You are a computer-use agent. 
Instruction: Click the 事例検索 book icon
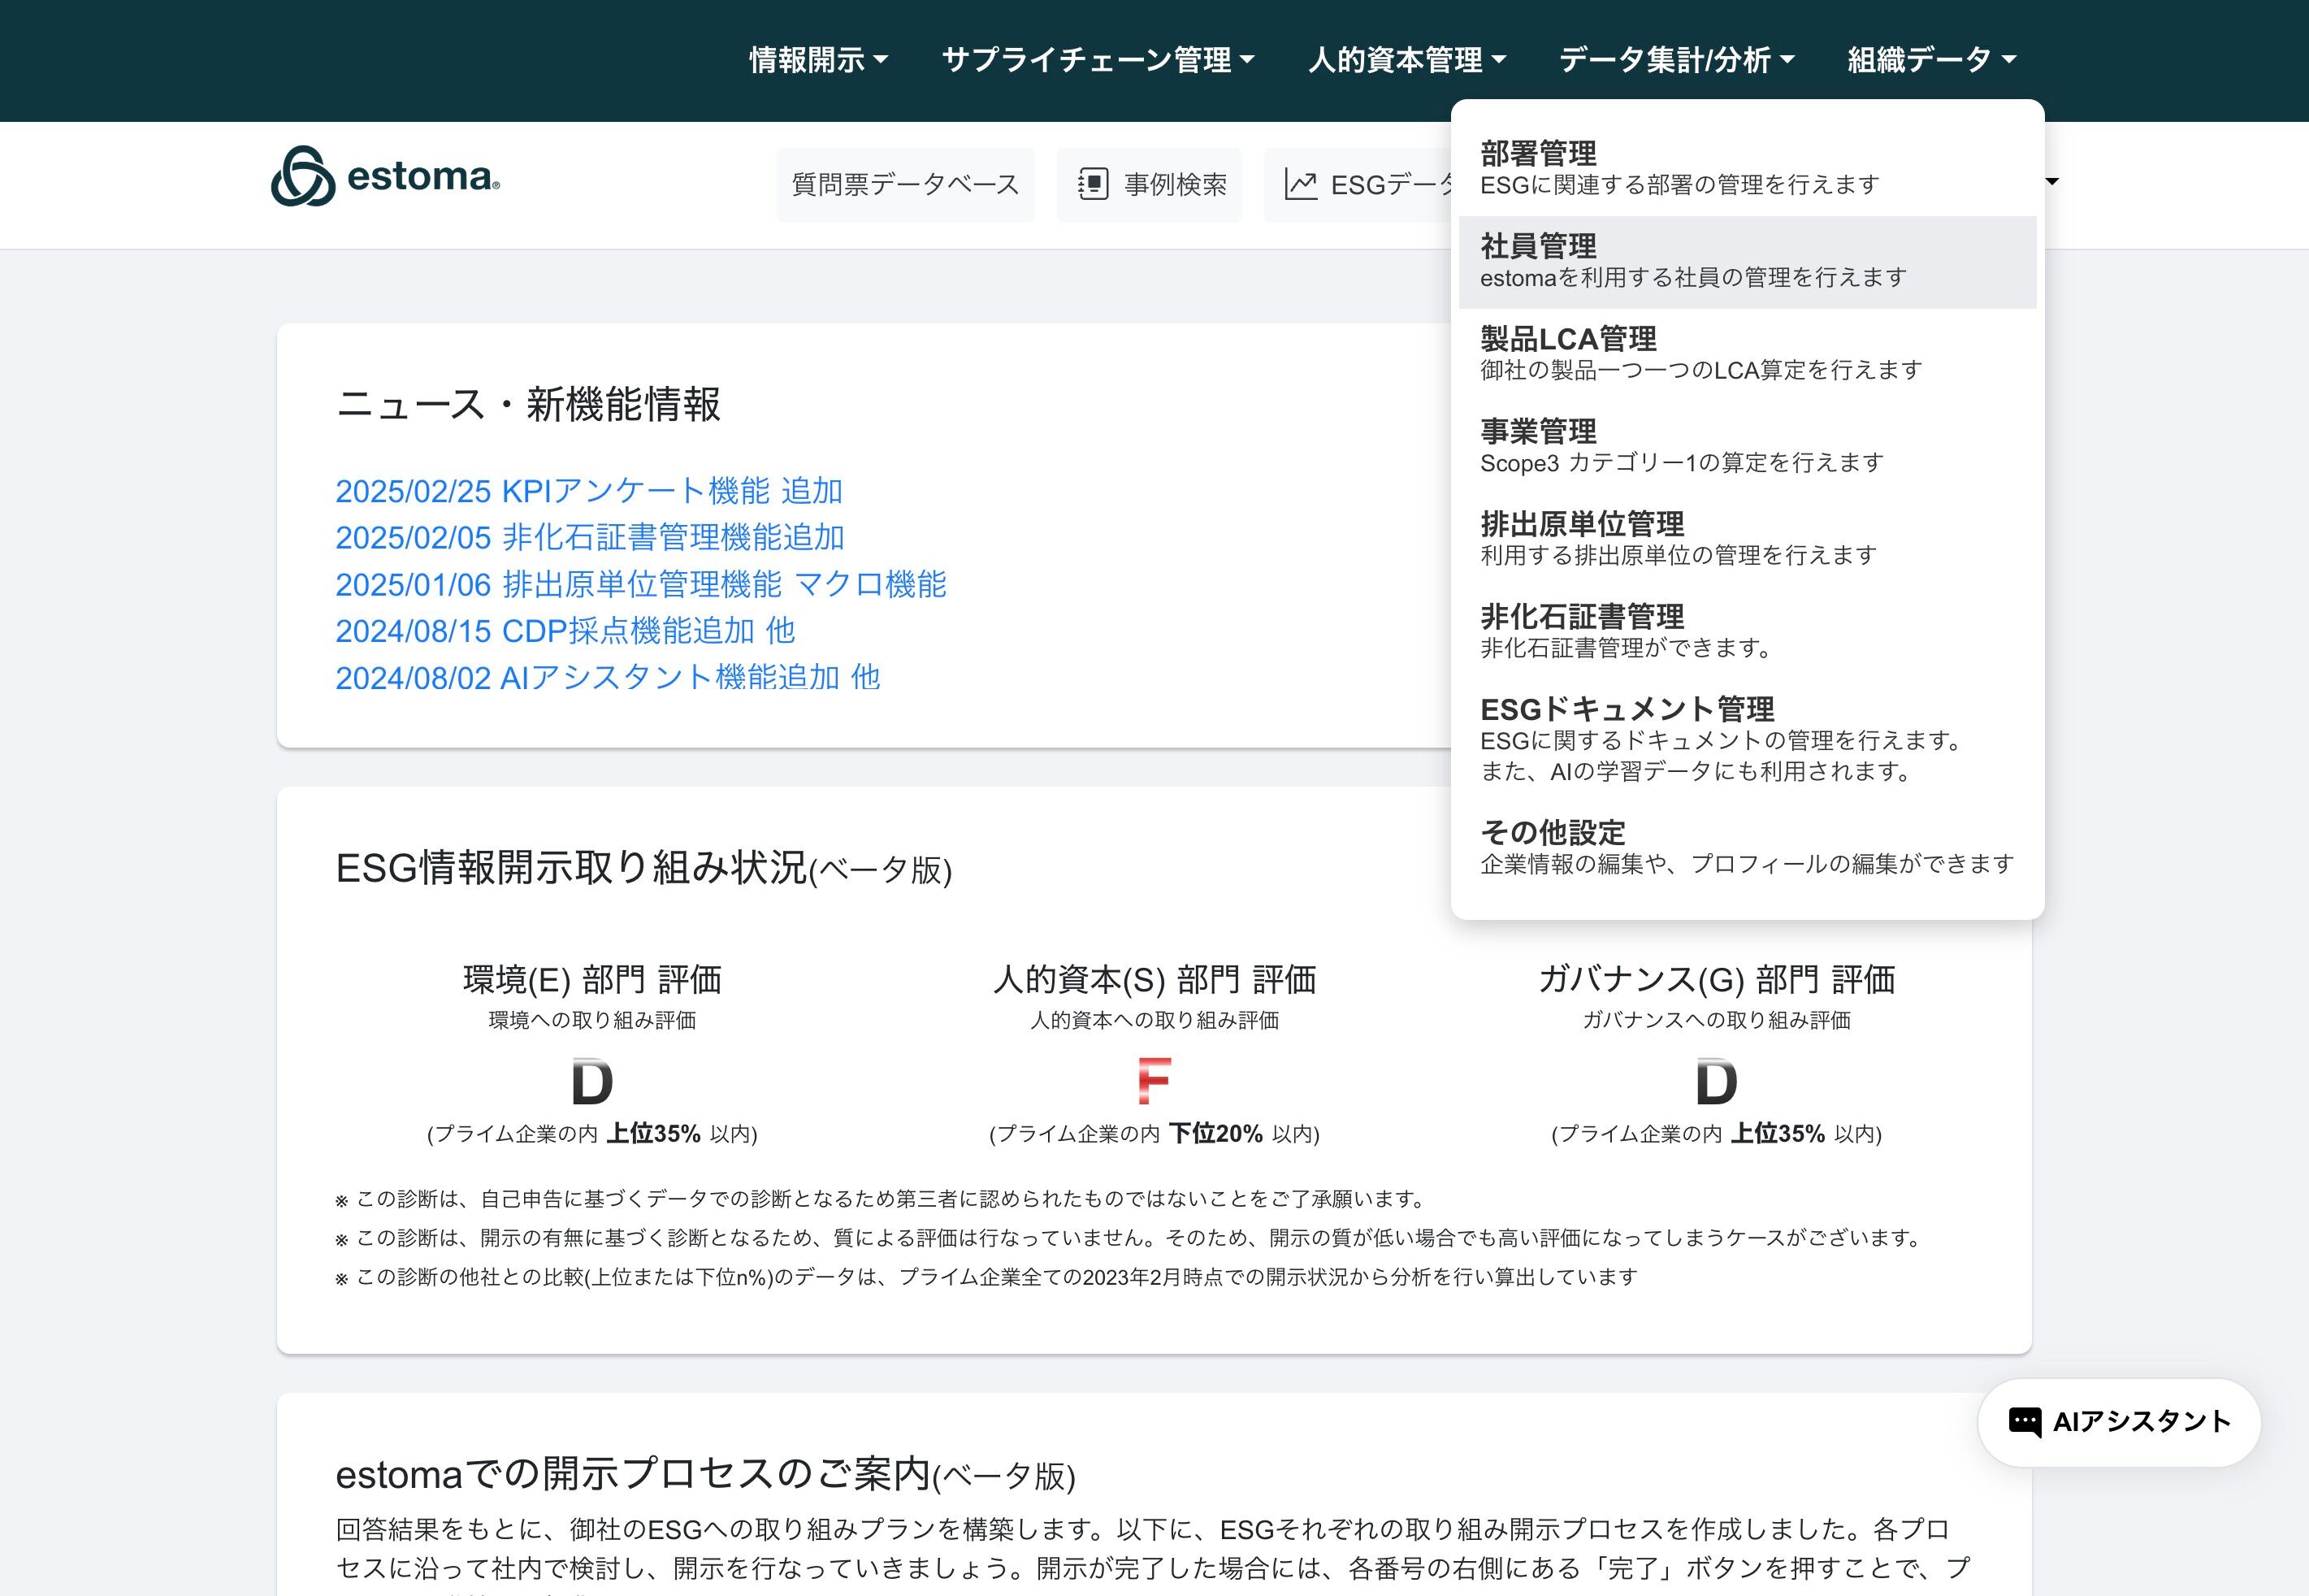click(x=1093, y=185)
